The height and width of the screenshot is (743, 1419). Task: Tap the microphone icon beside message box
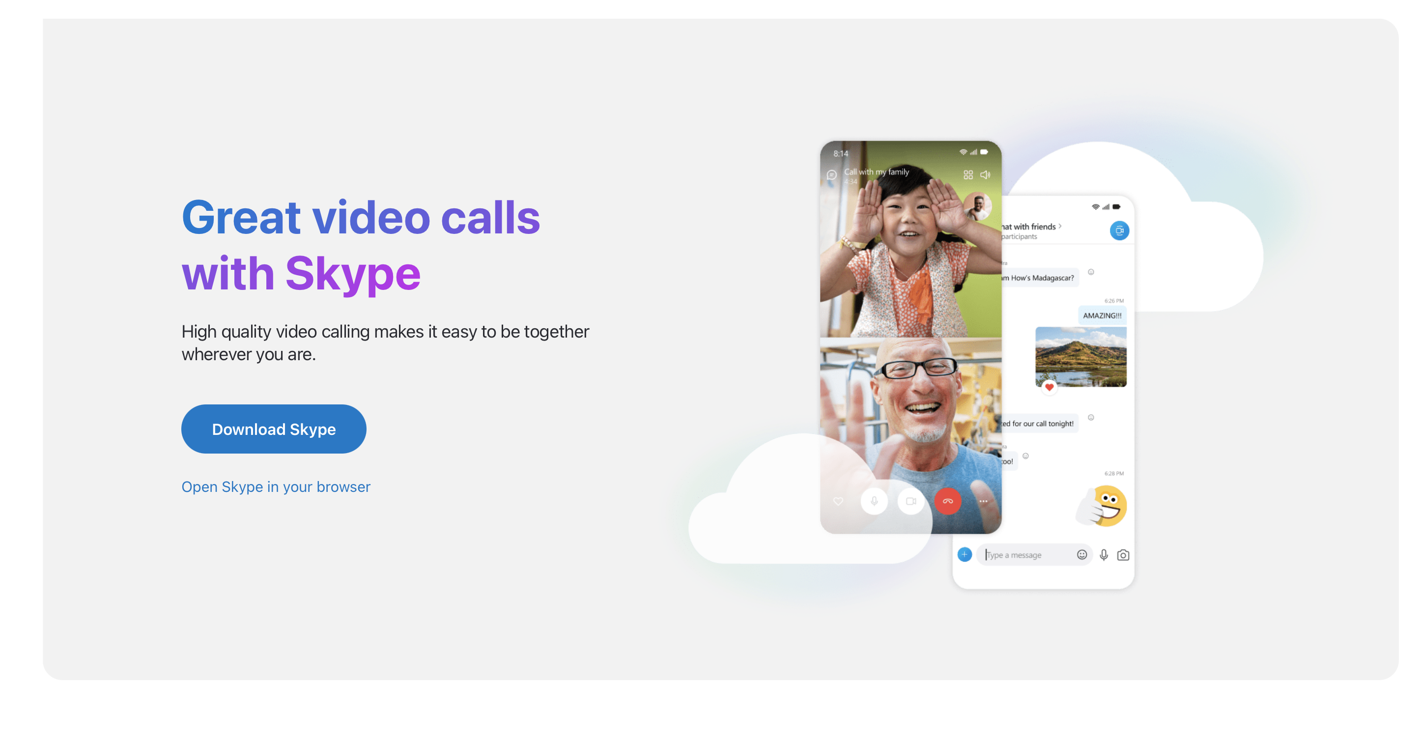click(x=1104, y=555)
